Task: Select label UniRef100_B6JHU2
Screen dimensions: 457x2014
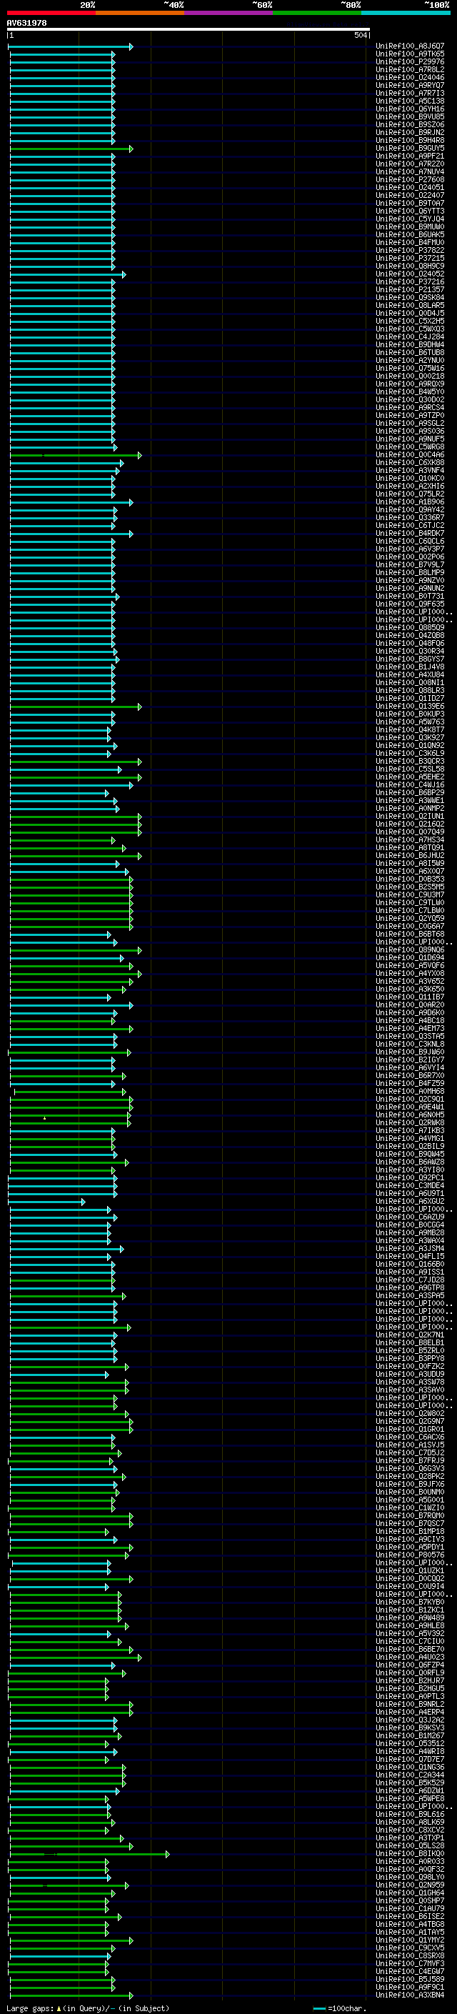Action: click(x=410, y=856)
